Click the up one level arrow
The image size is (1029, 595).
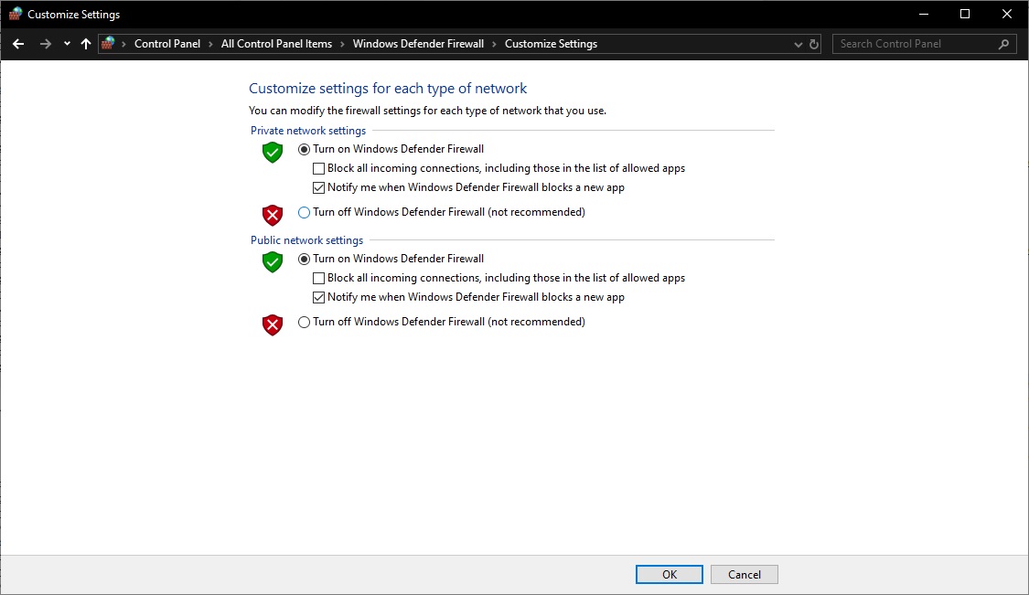(x=85, y=43)
